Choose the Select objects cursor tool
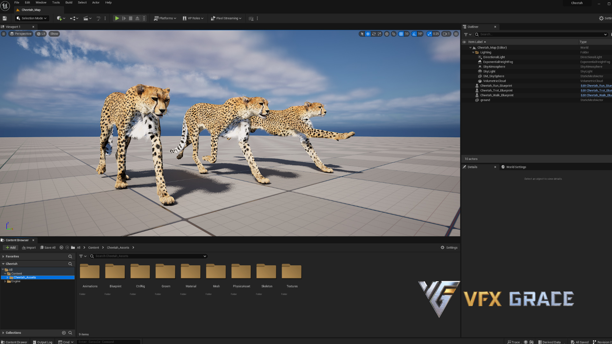This screenshot has height=344, width=612. pyautogui.click(x=362, y=34)
